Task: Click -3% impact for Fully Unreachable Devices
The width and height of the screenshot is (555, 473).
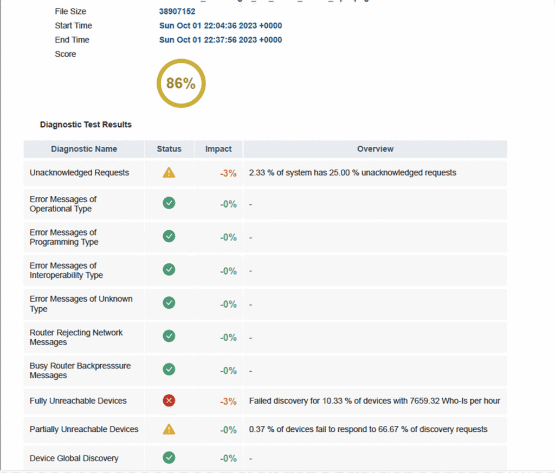Action: 228,401
